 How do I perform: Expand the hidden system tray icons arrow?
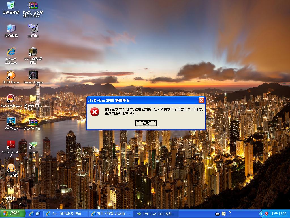tap(261, 214)
